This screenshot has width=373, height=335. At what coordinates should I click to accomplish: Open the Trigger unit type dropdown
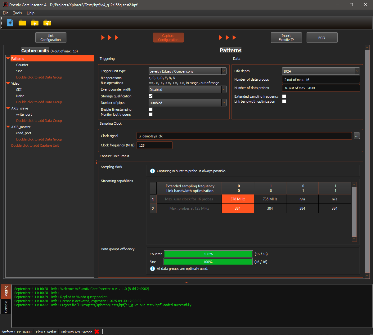[187, 71]
